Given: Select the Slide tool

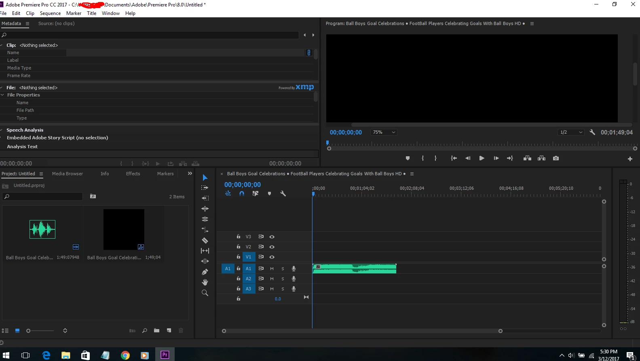Looking at the screenshot, I should [x=205, y=261].
